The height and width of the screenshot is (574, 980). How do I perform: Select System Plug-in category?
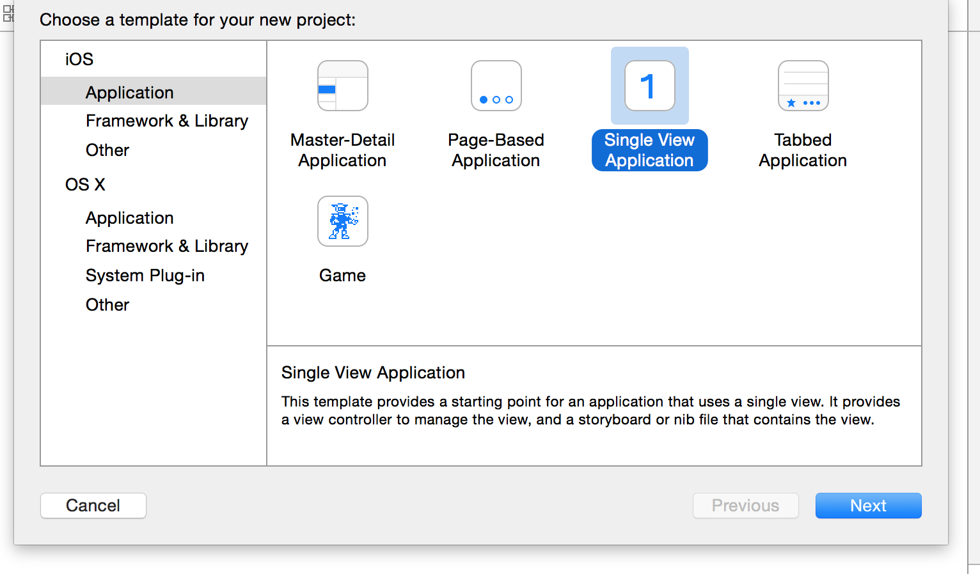[145, 275]
